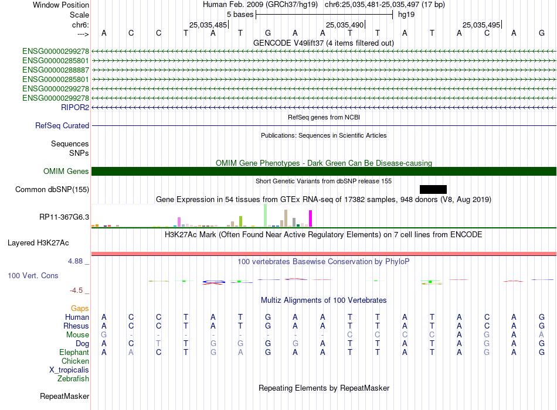Viewport: 557px width, 410px height.
Task: Click the SNPs track label
Action: pos(79,153)
